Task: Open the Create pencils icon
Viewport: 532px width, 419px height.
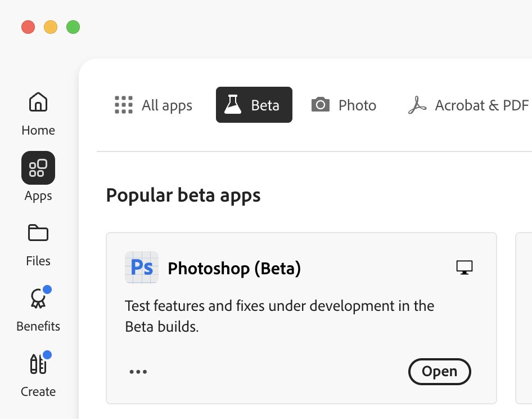Action: (x=38, y=364)
